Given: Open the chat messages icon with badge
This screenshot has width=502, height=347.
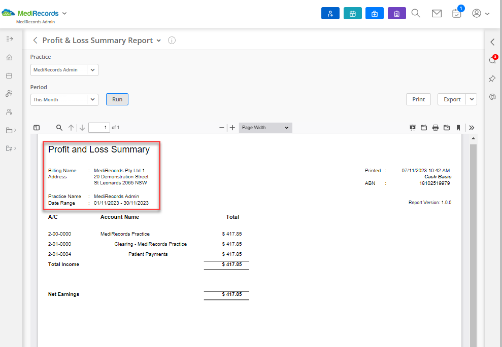Looking at the screenshot, I should click(493, 59).
